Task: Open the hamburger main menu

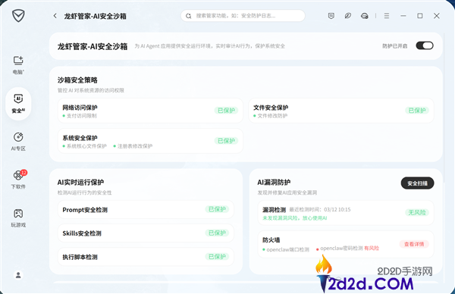Action: (x=387, y=16)
